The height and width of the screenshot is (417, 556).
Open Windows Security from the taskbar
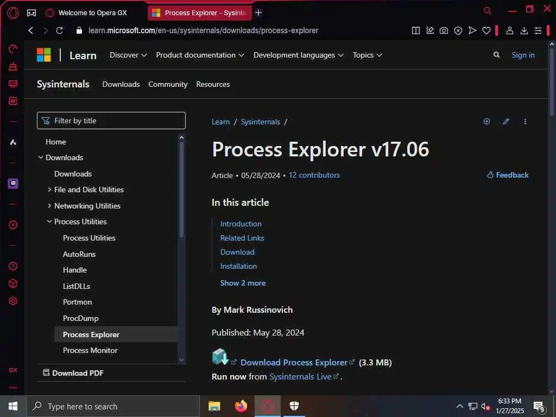(x=294, y=406)
